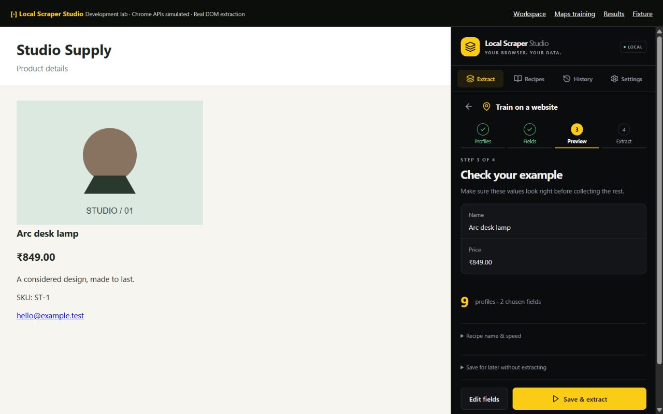Viewport: 663px width, 414px height.
Task: Click the Profiles step checkmark circle
Action: pyautogui.click(x=483, y=129)
